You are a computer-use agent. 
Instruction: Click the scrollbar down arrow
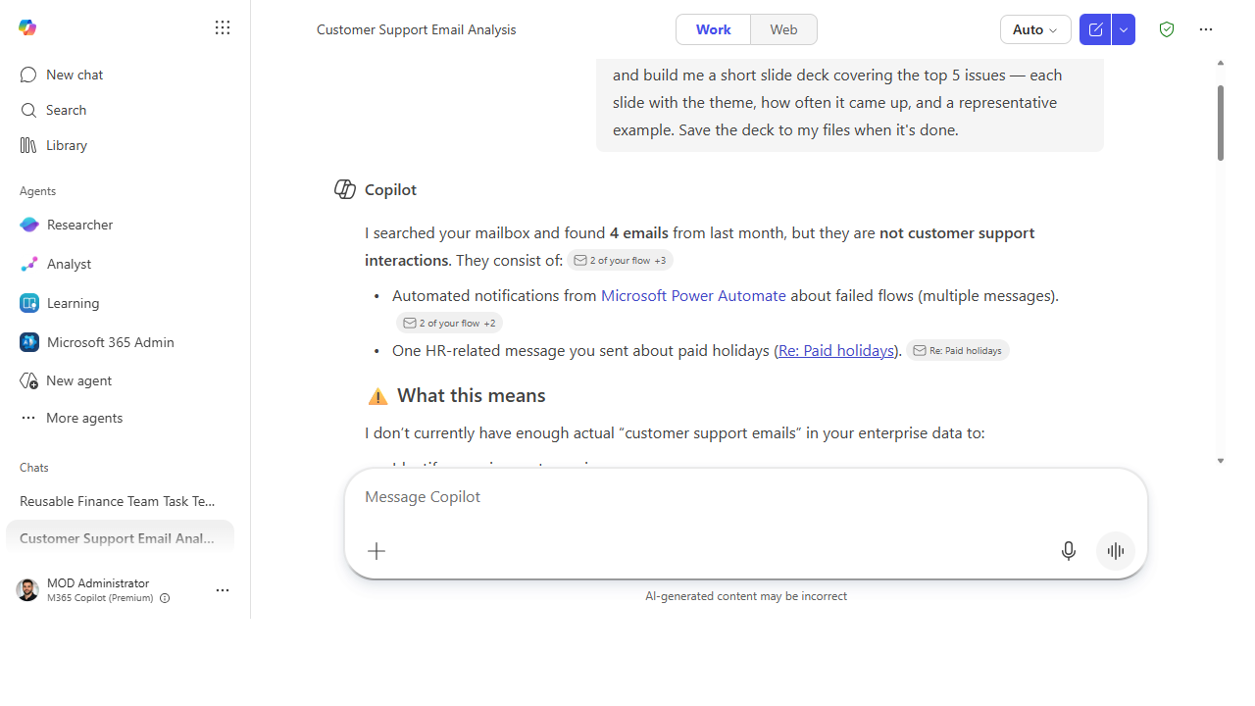point(1221,461)
